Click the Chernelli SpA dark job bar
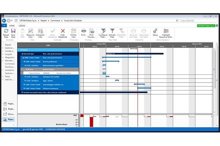 (x=135, y=54)
